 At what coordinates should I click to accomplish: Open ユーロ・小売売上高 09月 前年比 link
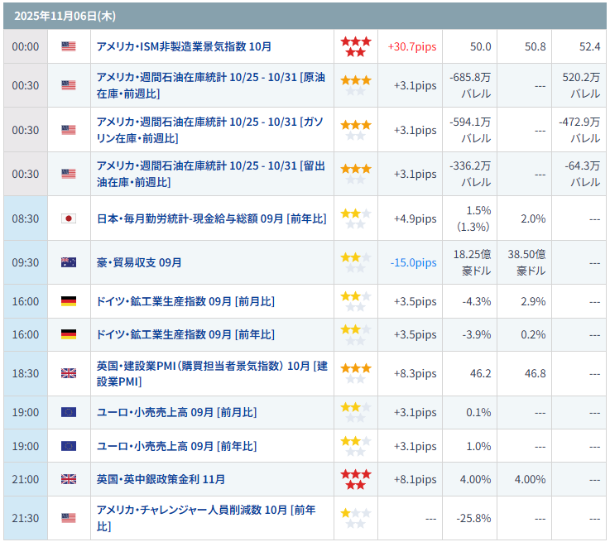coord(176,446)
